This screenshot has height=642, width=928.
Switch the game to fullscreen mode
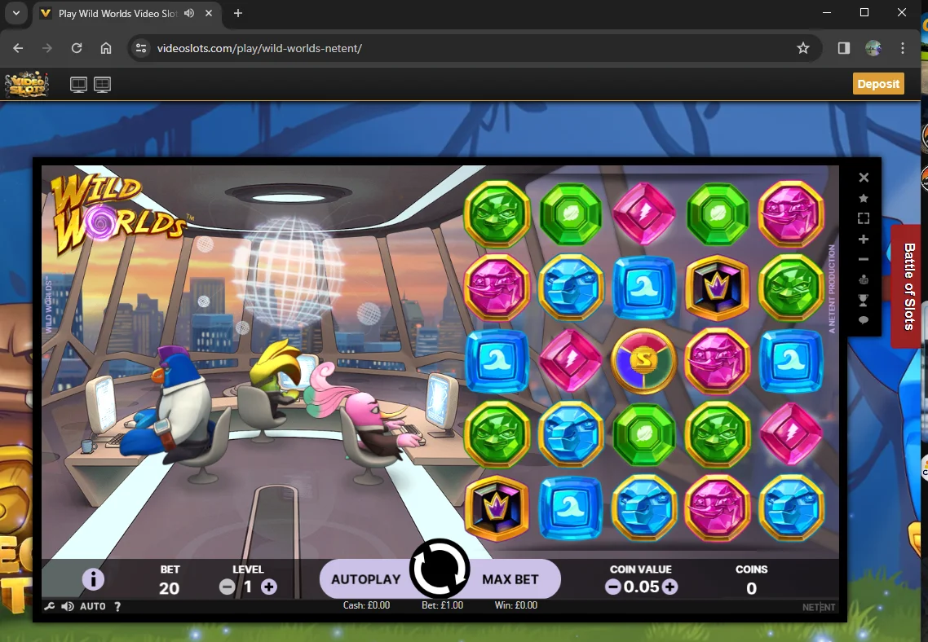click(x=864, y=218)
